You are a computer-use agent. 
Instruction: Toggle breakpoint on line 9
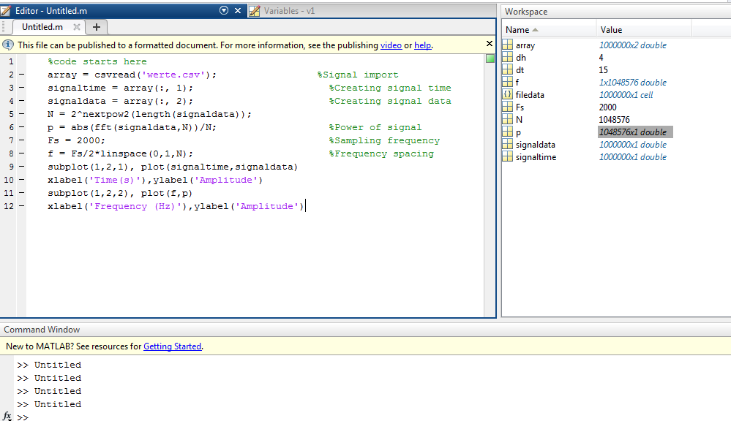20,167
